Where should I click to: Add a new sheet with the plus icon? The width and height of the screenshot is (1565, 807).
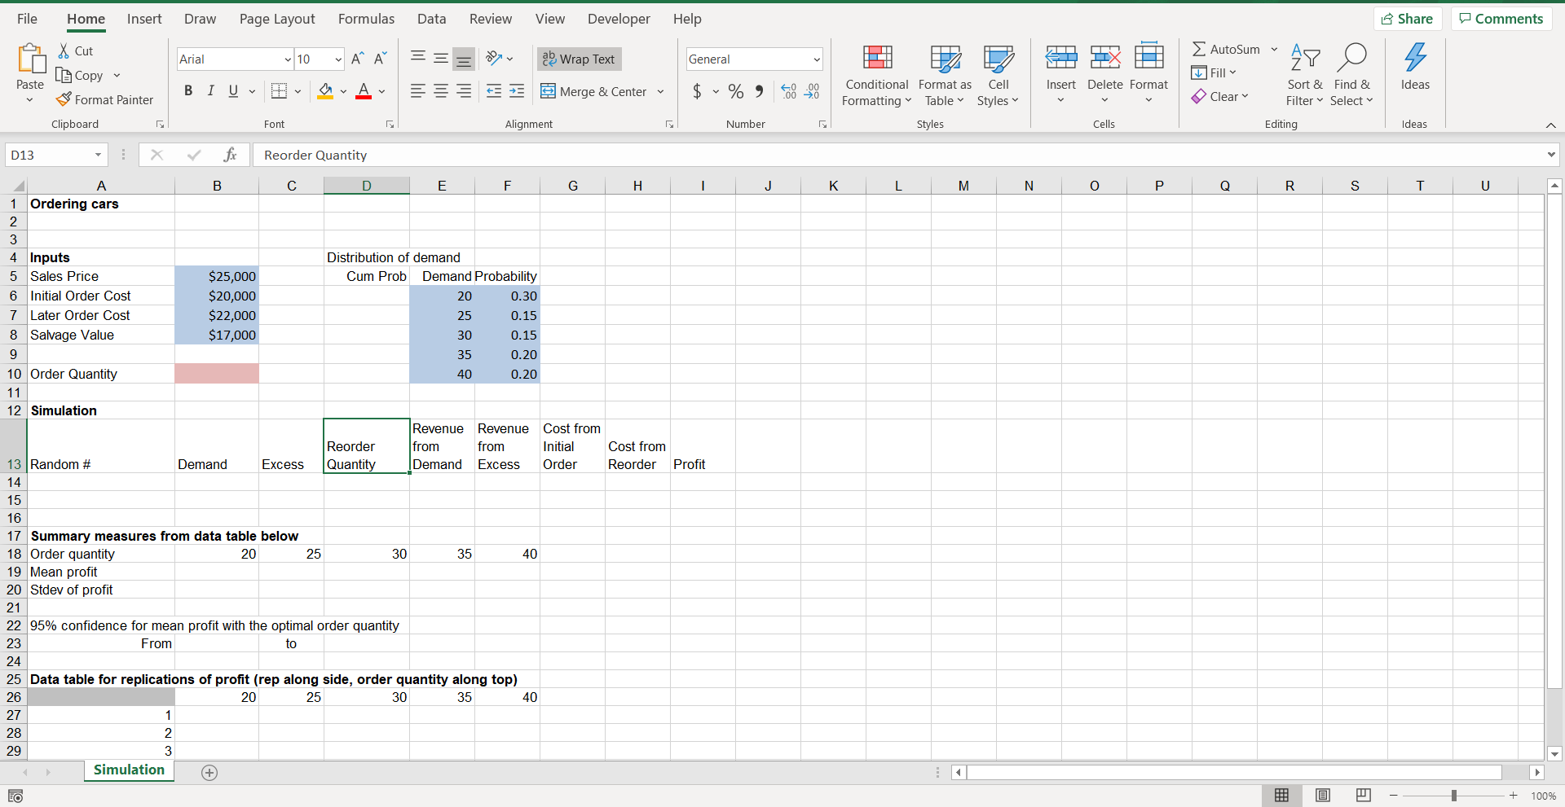(x=209, y=773)
